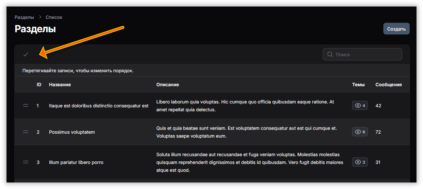
Task: Click the Список breadcrumb item
Action: pyautogui.click(x=54, y=17)
